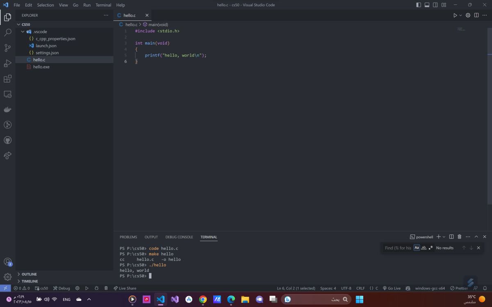Open the Accounts icon with badge 2
492x307 pixels.
[x=7, y=262]
